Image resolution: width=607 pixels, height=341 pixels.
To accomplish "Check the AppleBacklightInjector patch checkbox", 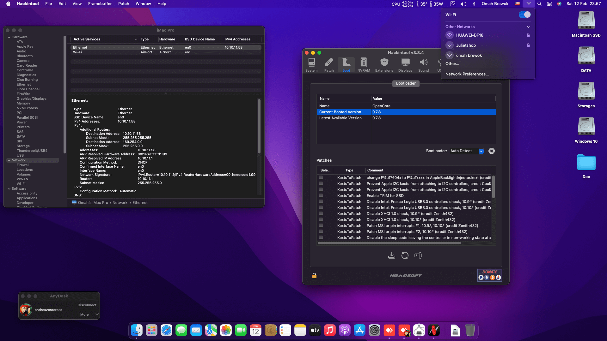I will pyautogui.click(x=321, y=178).
